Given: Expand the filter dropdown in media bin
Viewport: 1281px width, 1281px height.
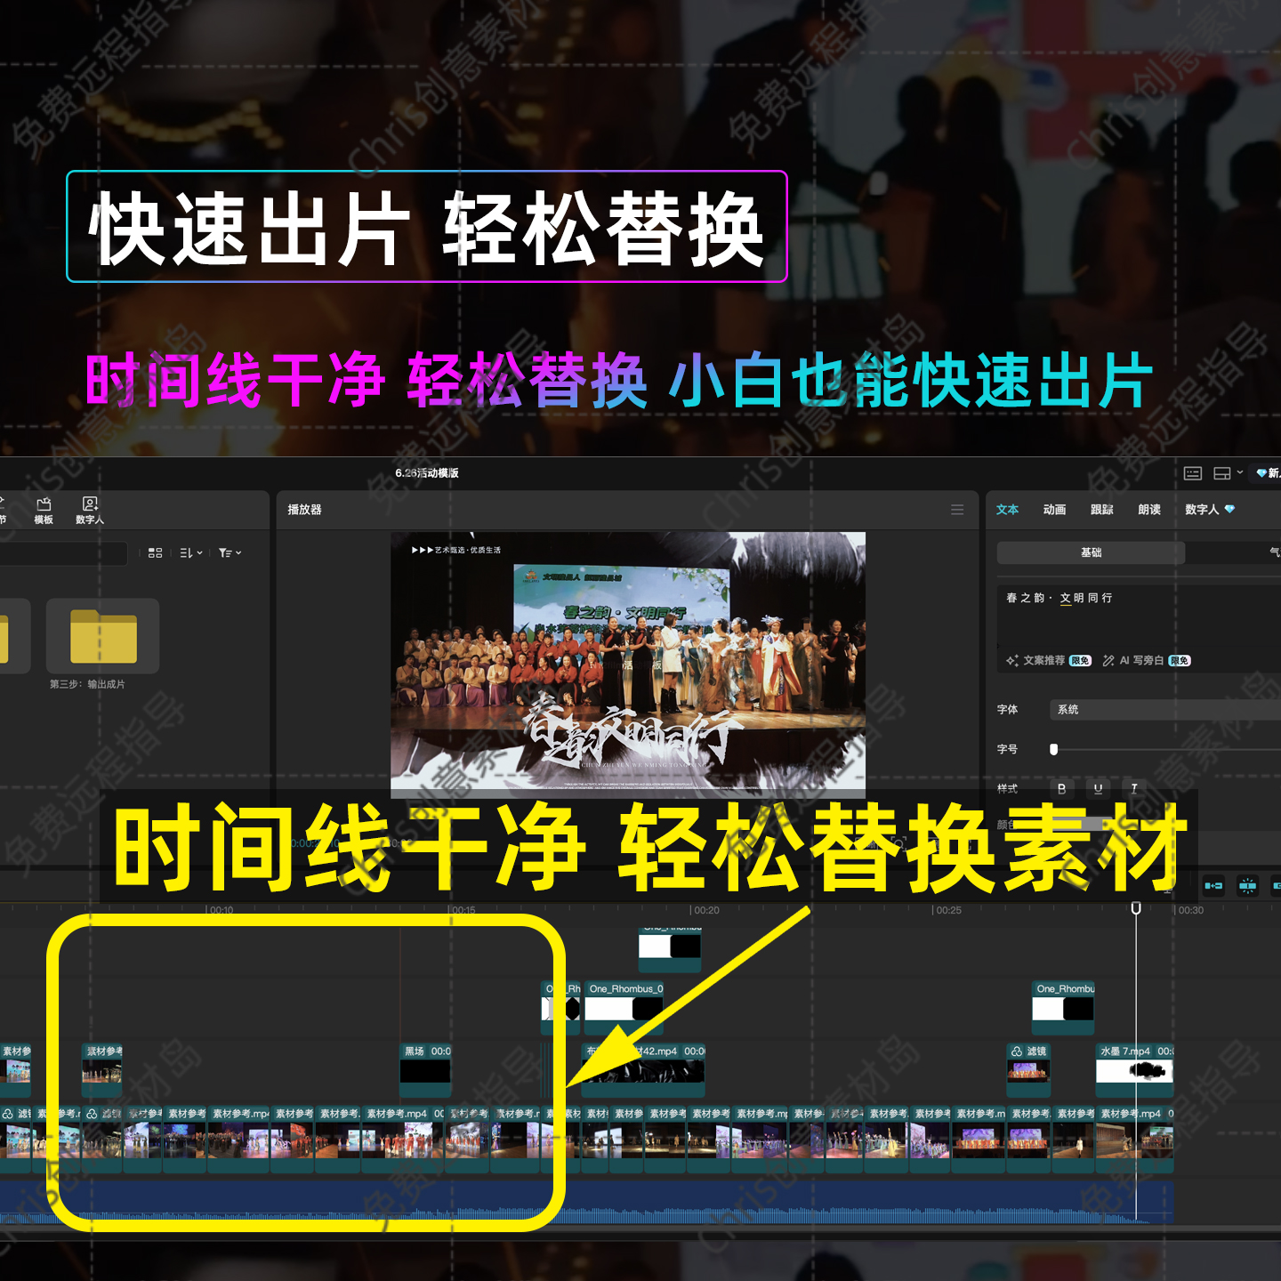Looking at the screenshot, I should [230, 553].
